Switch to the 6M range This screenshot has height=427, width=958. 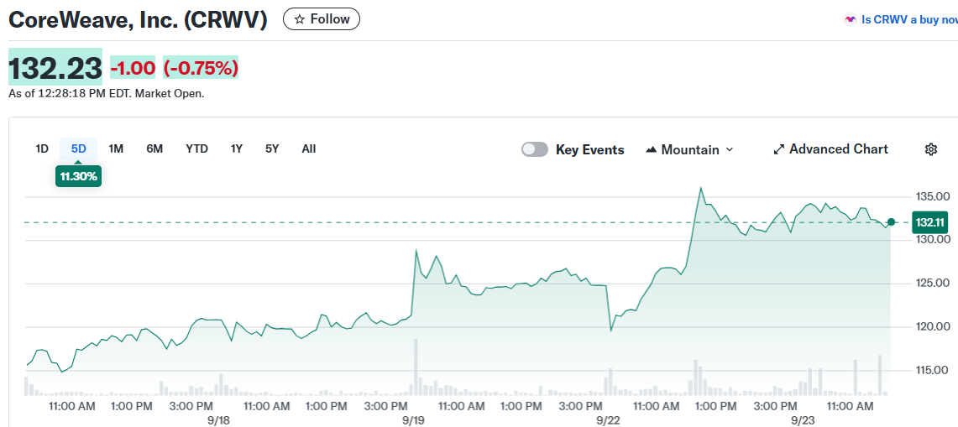(154, 148)
